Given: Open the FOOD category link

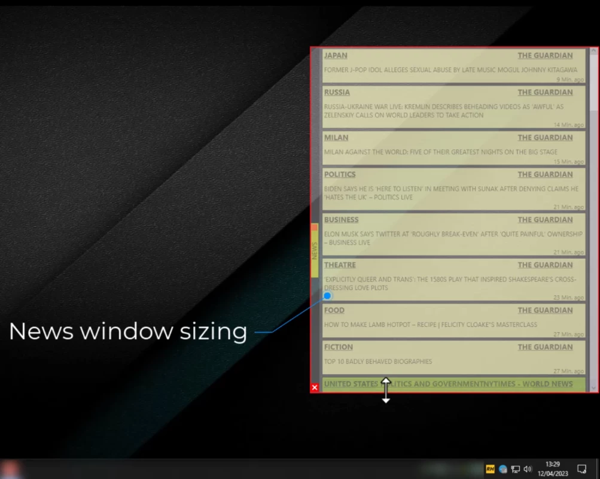Looking at the screenshot, I should point(334,310).
